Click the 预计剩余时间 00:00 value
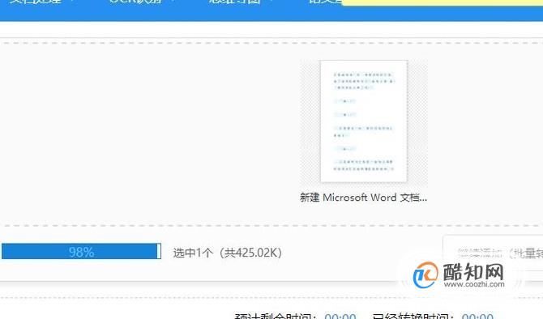The image size is (543, 319). pos(340,317)
